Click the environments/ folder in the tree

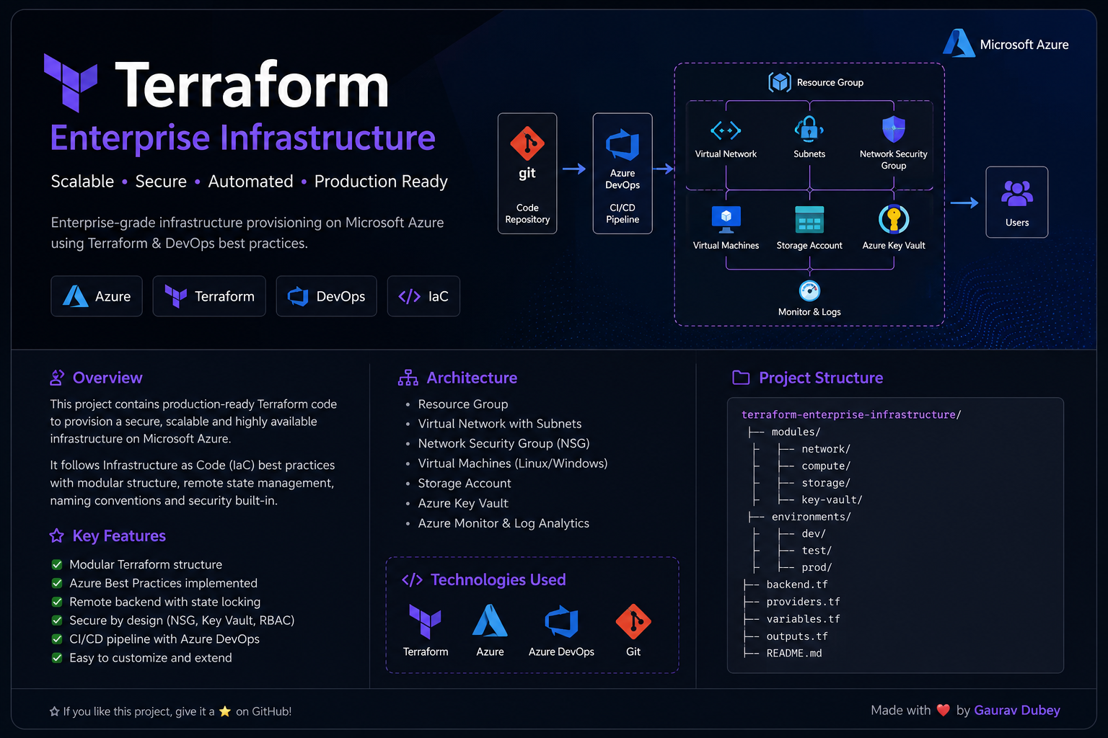pos(811,517)
